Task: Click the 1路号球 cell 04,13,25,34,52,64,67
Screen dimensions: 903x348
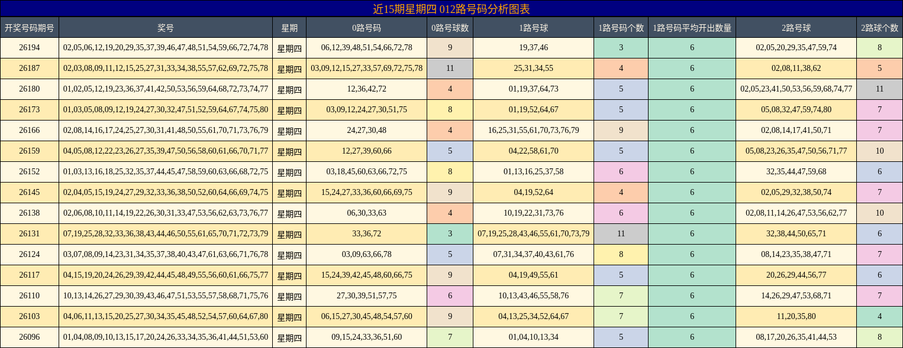Action: click(533, 317)
